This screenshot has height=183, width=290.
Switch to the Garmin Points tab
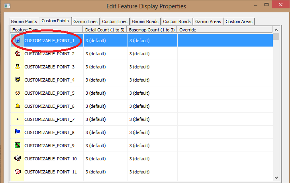click(24, 21)
